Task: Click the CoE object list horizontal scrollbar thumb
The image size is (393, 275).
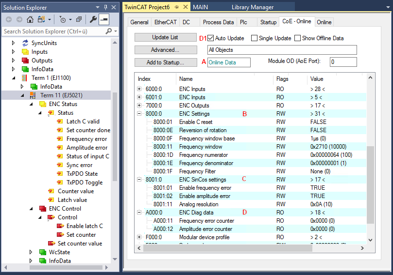Action: tap(227, 248)
